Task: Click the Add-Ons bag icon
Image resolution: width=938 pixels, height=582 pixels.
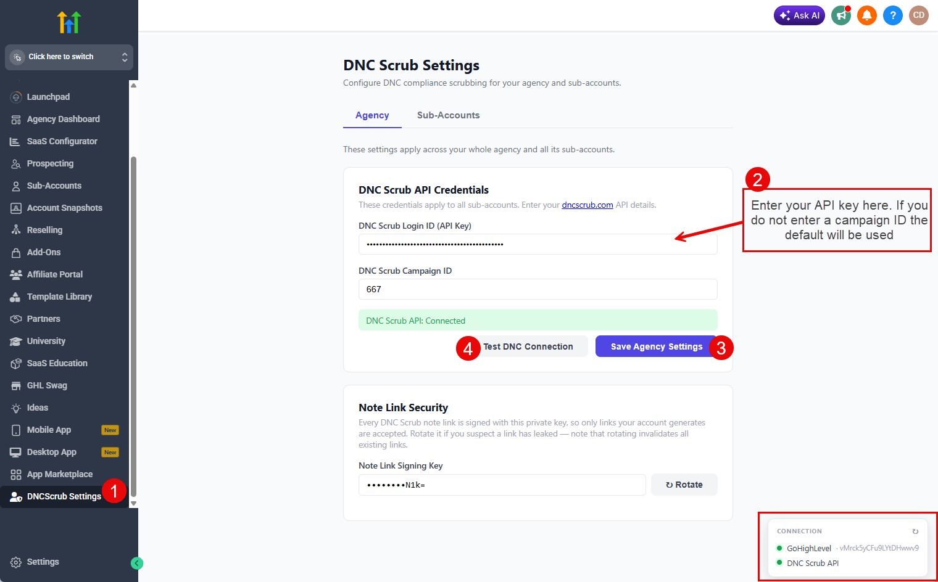Action: (x=16, y=252)
